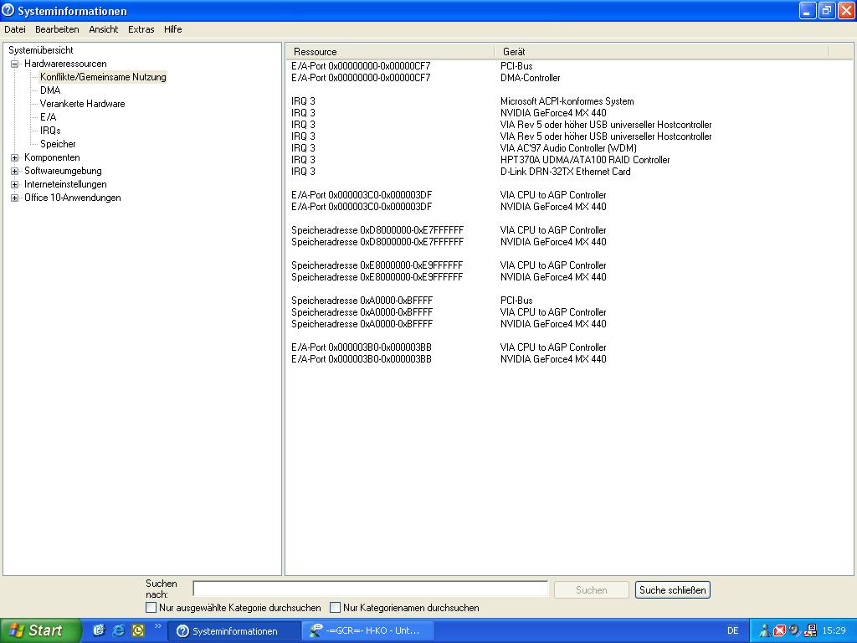This screenshot has width=857, height=643.
Task: Expand the Interneteinstellungen node
Action: coord(15,184)
